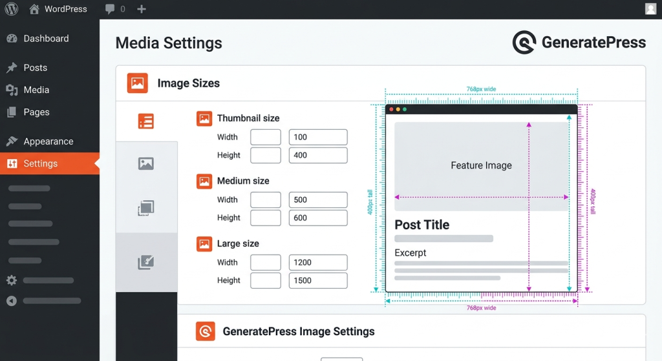Select the Settings menu item
The height and width of the screenshot is (361, 662).
(50, 163)
